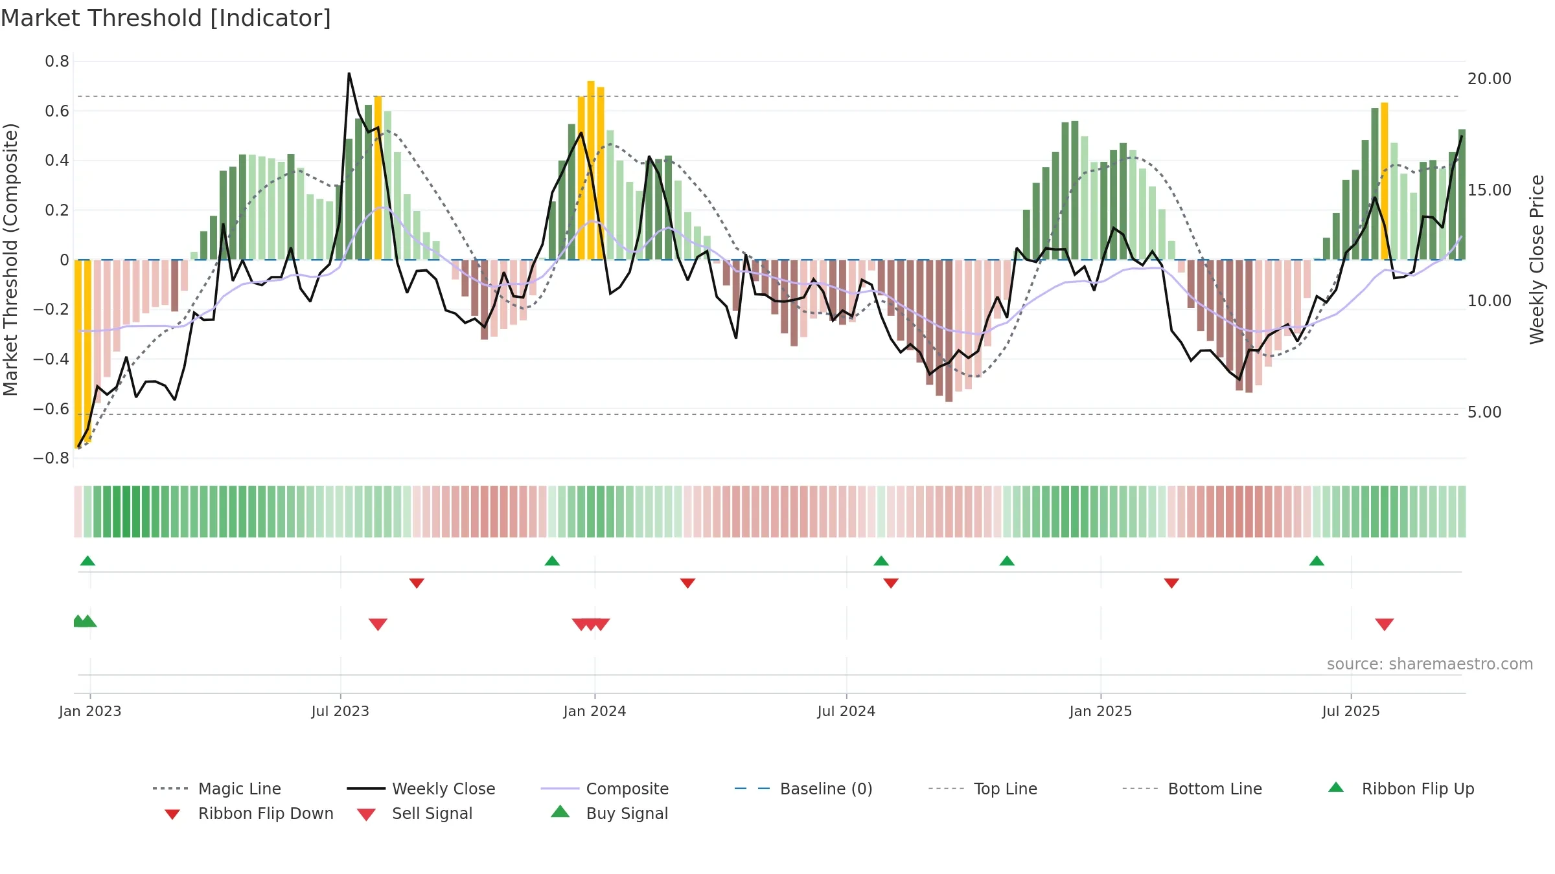Toggle the Baseline (0) legend entry
This screenshot has width=1555, height=874.
pyautogui.click(x=803, y=789)
